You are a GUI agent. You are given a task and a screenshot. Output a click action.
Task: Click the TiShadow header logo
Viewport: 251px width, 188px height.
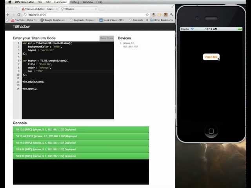pyautogui.click(x=21, y=27)
